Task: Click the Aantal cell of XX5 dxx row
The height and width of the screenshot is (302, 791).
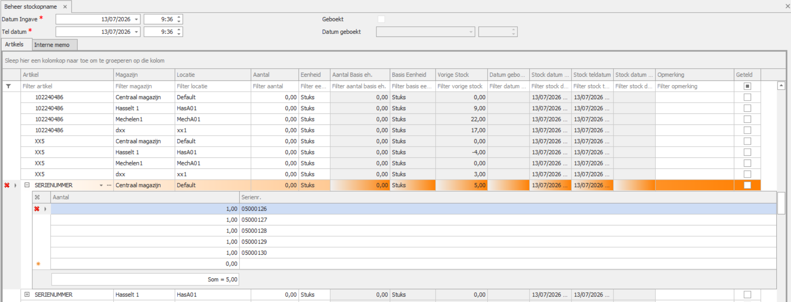Action: (275, 174)
